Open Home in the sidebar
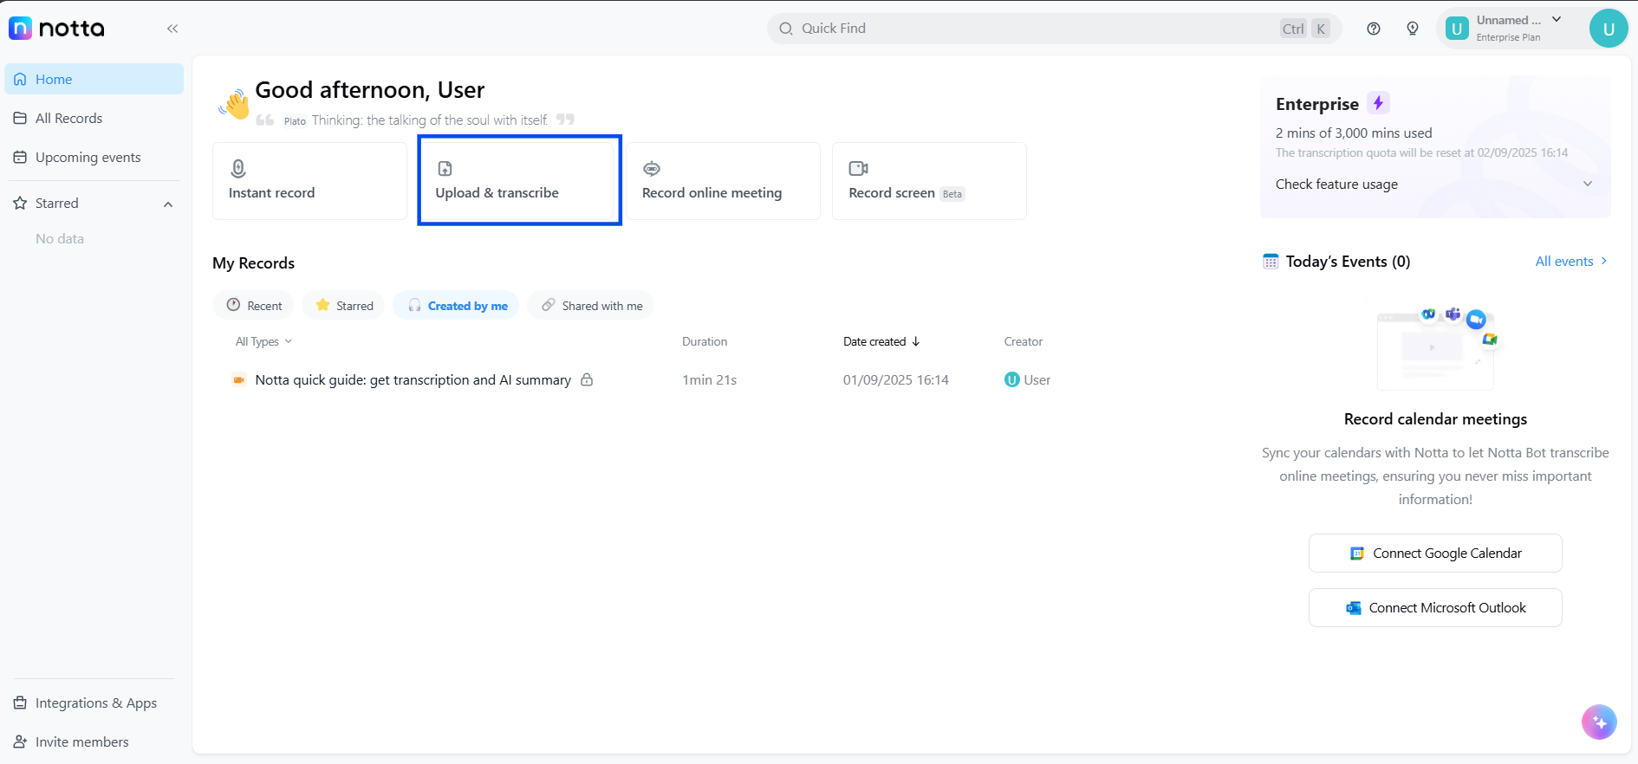 pos(94,79)
